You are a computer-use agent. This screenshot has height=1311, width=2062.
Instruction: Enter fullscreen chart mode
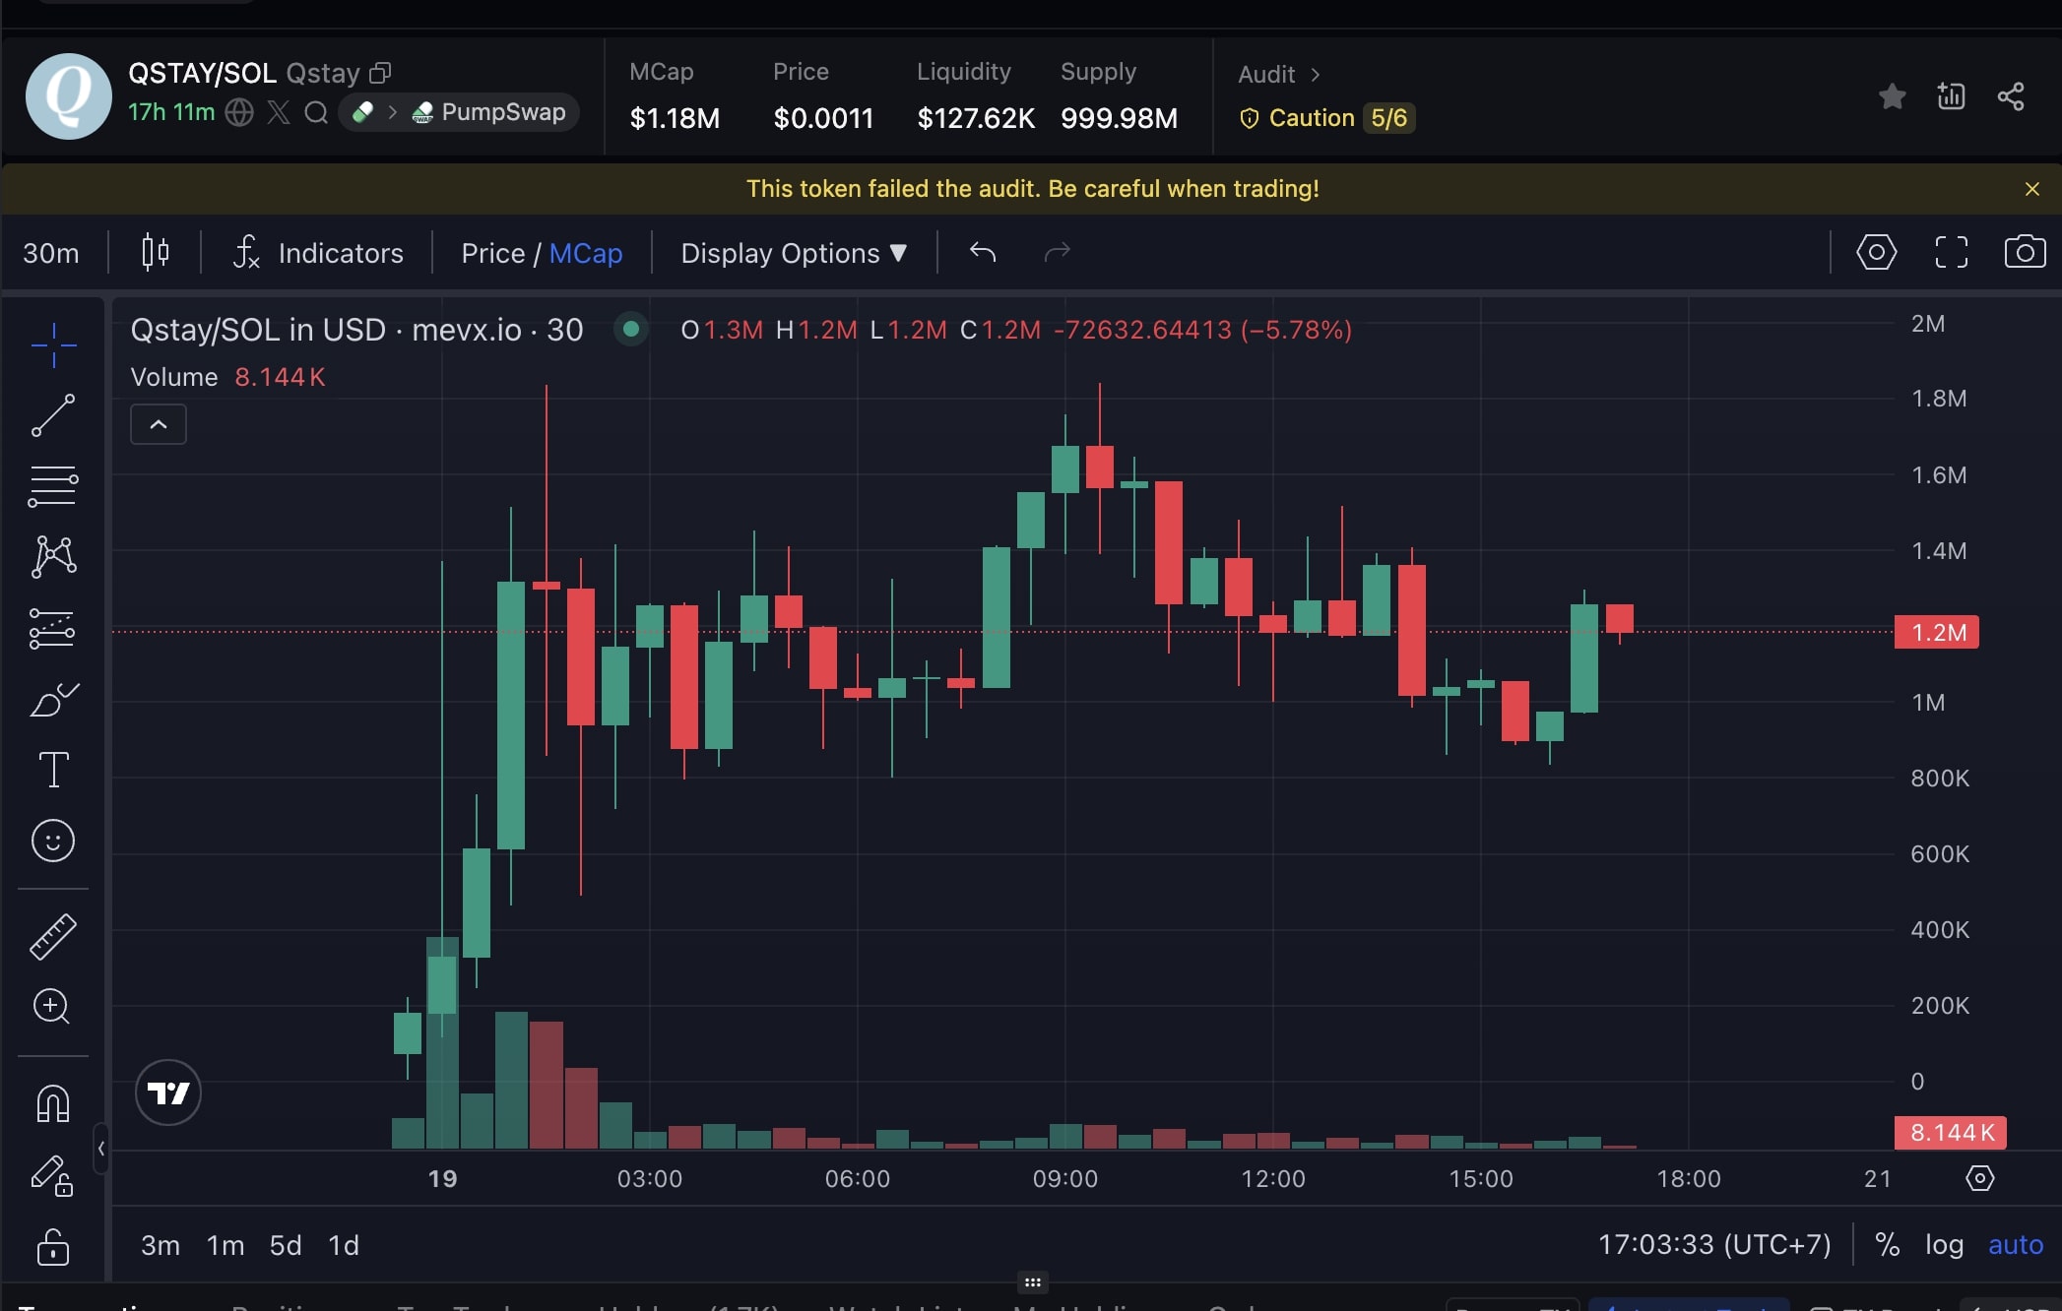tap(1951, 253)
